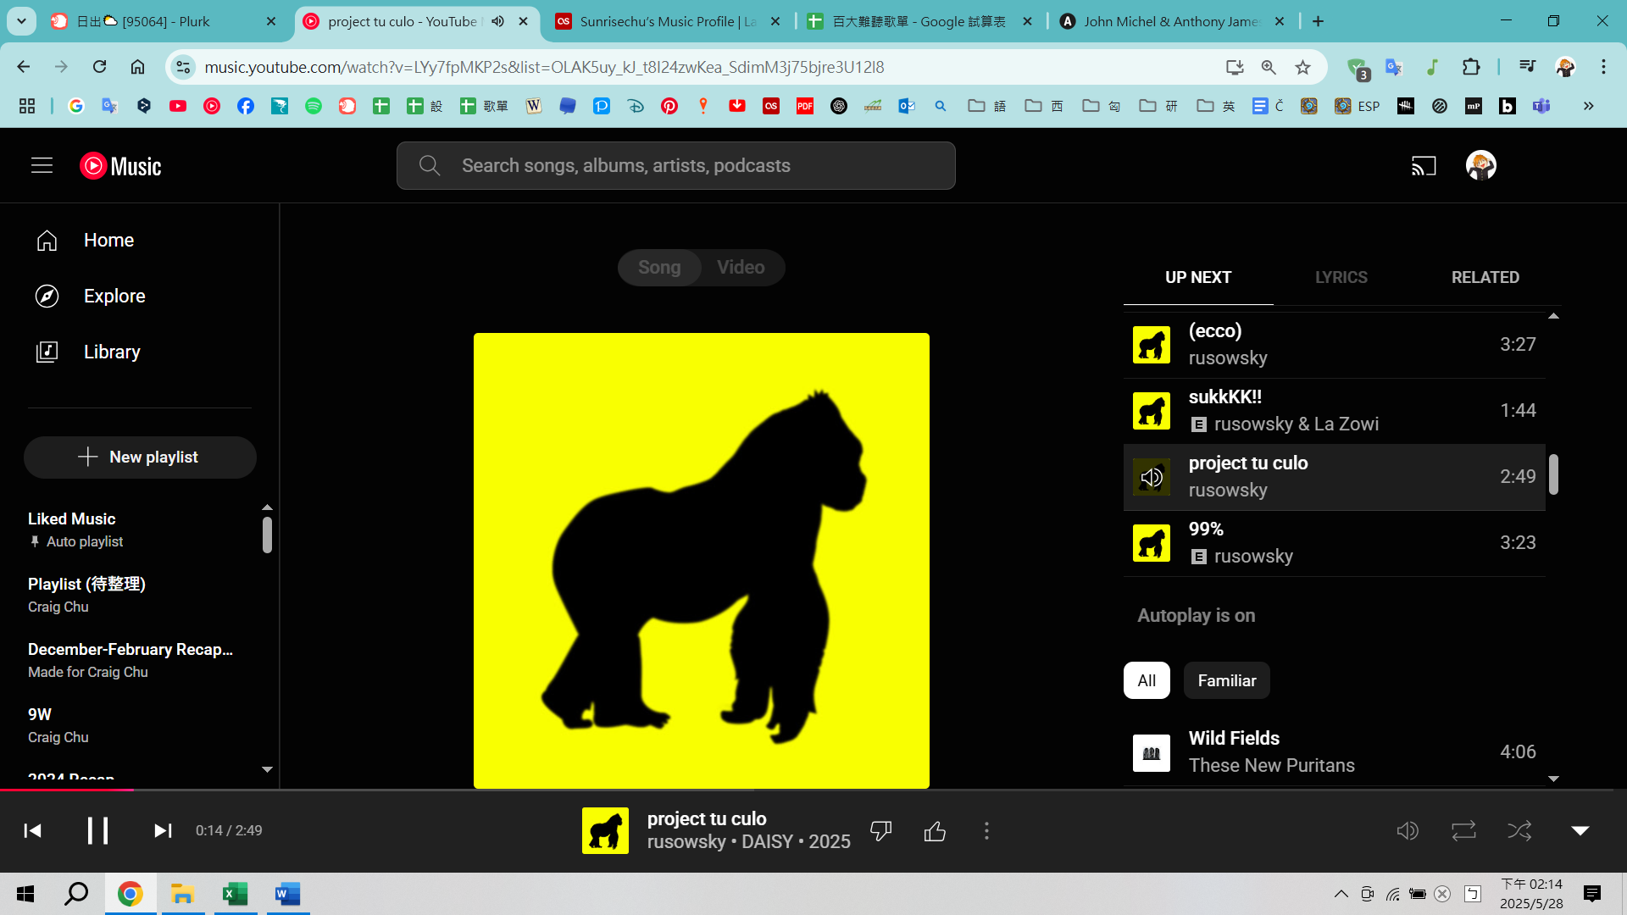Open Chrome tab search dropdown

point(21,21)
